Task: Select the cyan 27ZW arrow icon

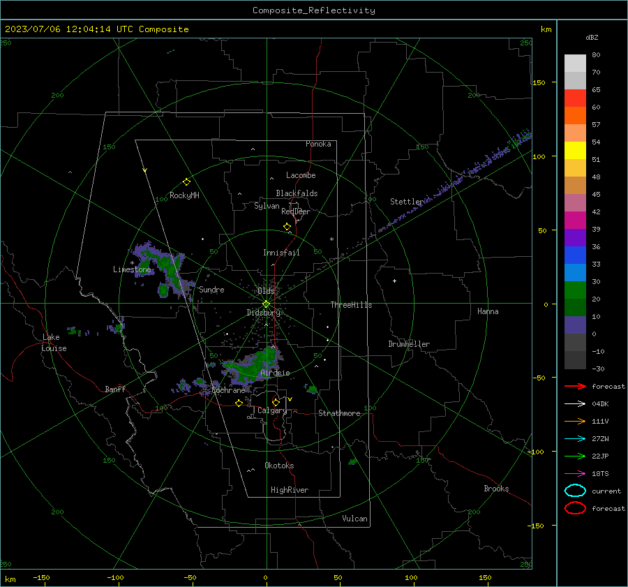Action: point(575,438)
